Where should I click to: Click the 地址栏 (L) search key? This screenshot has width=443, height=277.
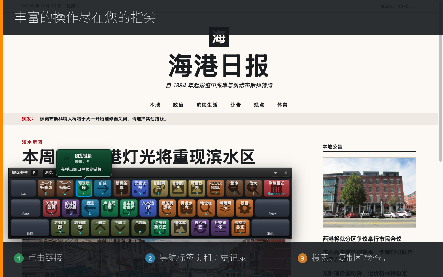tap(206, 208)
